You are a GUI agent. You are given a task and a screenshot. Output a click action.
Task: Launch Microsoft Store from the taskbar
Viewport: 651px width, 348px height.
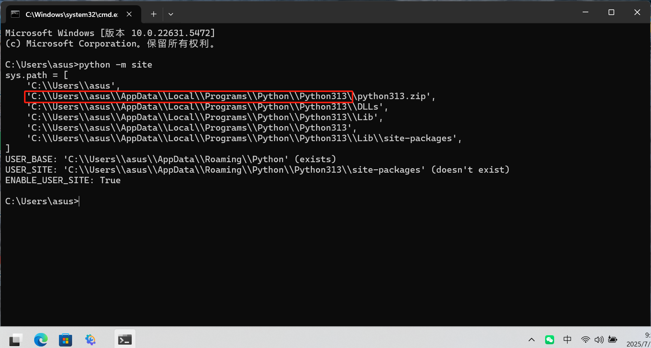[x=65, y=340]
